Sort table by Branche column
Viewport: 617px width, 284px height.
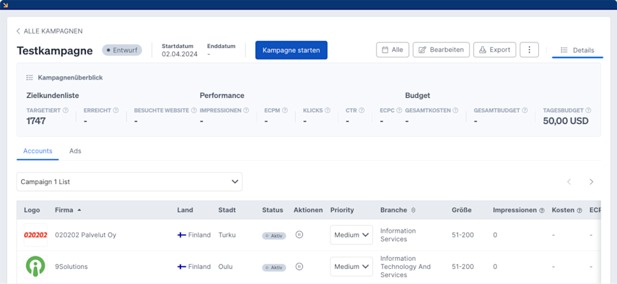click(398, 210)
